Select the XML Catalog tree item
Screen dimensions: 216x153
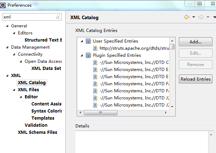tap(32, 83)
